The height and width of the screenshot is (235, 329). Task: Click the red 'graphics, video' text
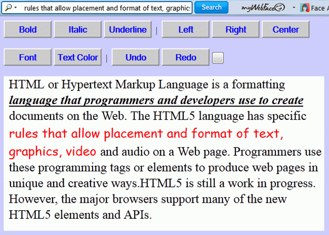[53, 151]
